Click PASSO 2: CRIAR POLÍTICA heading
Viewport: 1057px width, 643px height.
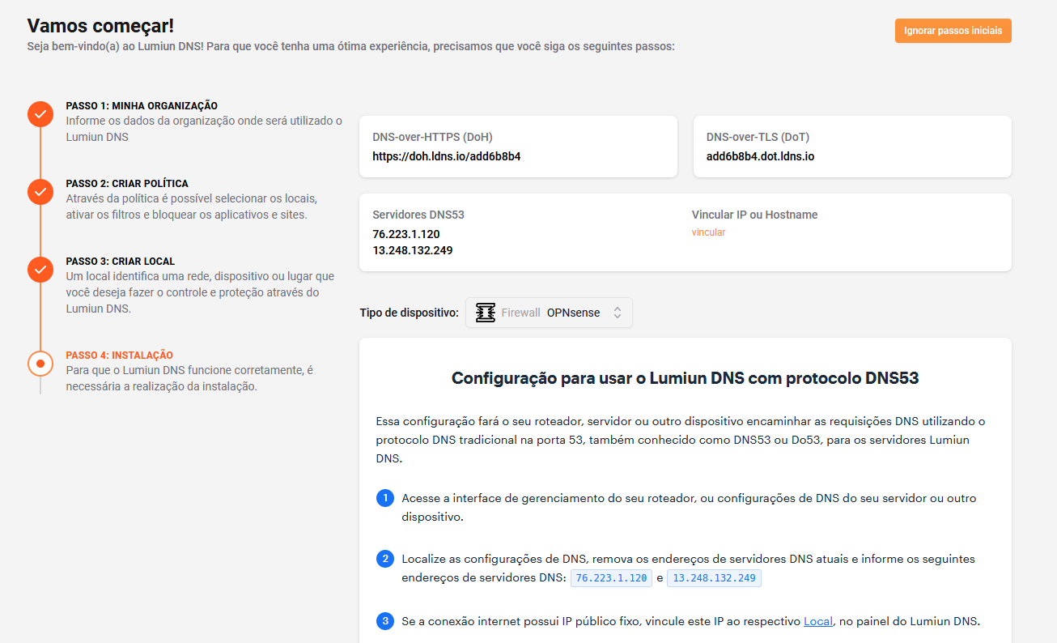pos(127,184)
